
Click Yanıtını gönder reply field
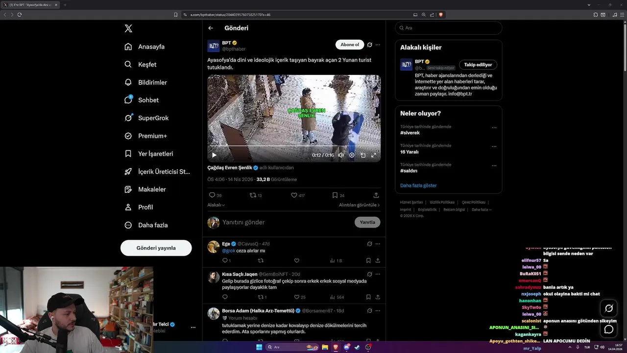click(x=287, y=222)
